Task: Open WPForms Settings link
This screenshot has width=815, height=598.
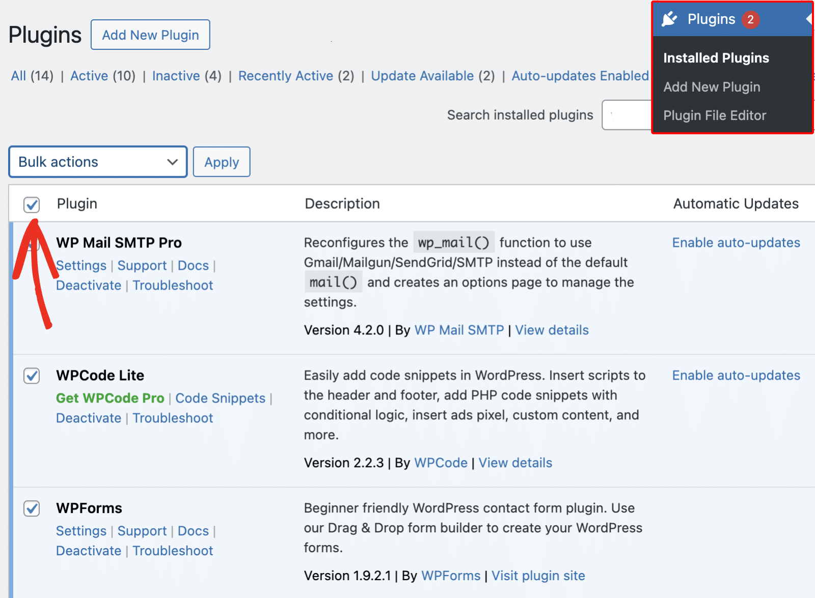Action: click(x=81, y=531)
